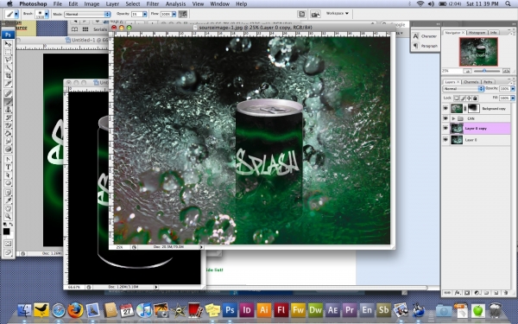Click the Navigator preview thumbnail

pyautogui.click(x=478, y=52)
